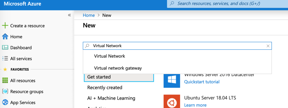The width and height of the screenshot is (288, 108).
Task: Open Home from the sidebar house icon
Action: point(5,37)
